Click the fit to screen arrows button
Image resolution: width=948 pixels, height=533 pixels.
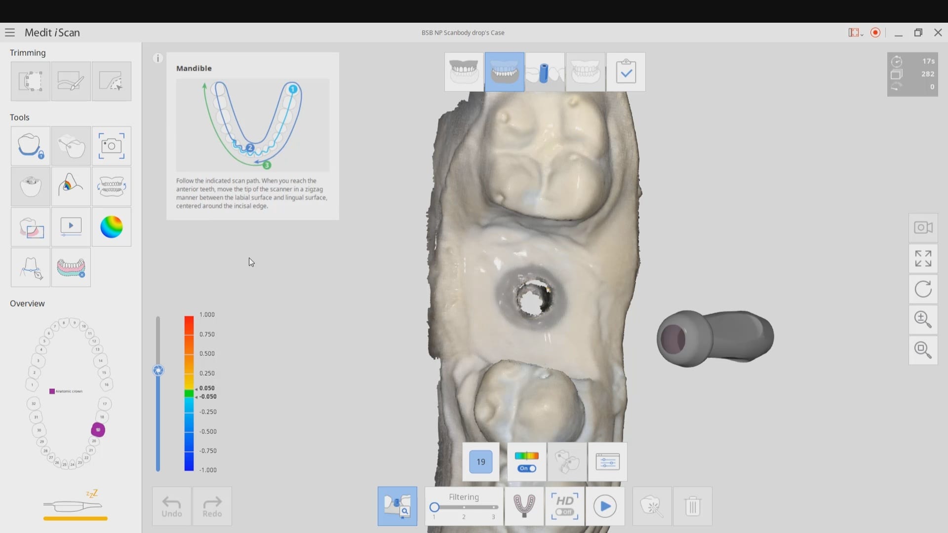[923, 259]
